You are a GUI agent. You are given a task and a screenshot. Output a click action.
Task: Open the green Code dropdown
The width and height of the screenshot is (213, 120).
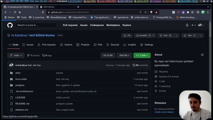point(142,55)
